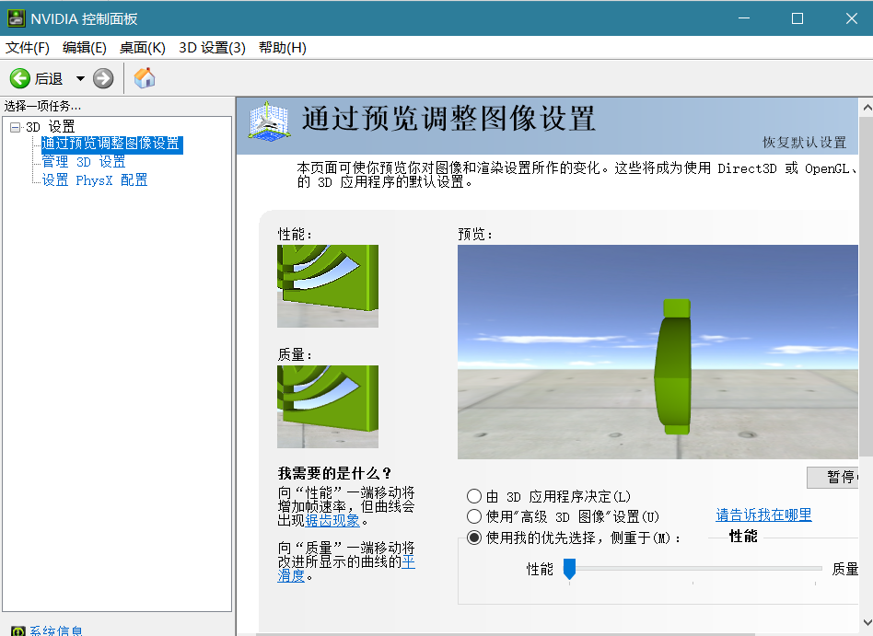The image size is (873, 636).
Task: Select 使用我的优先选择 radio option
Action: point(474,538)
